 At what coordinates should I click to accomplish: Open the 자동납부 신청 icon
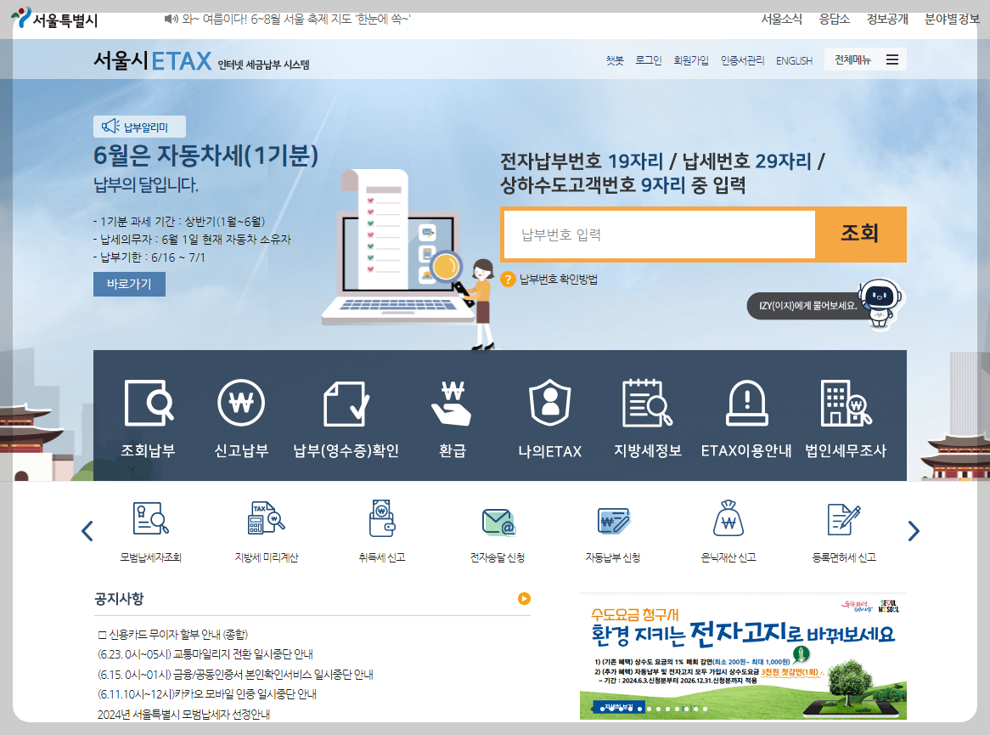(x=613, y=521)
